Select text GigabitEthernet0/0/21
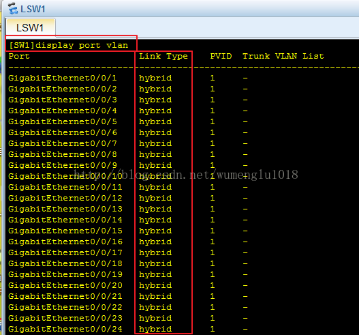Image resolution: width=359 pixels, height=335 pixels. [65, 296]
